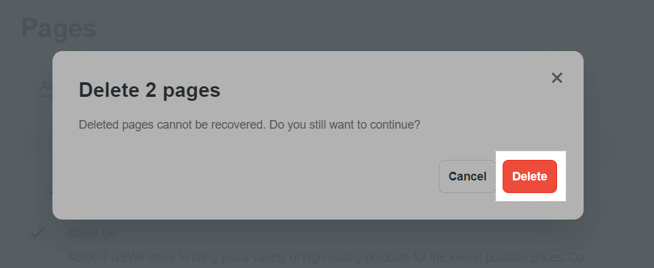The height and width of the screenshot is (268, 654).
Task: Click the About Us description text
Action: pos(331,257)
